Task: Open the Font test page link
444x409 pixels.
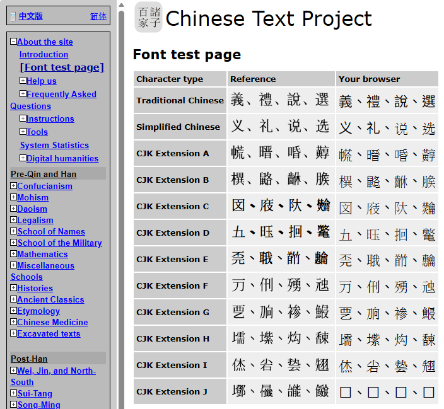Action: click(62, 67)
